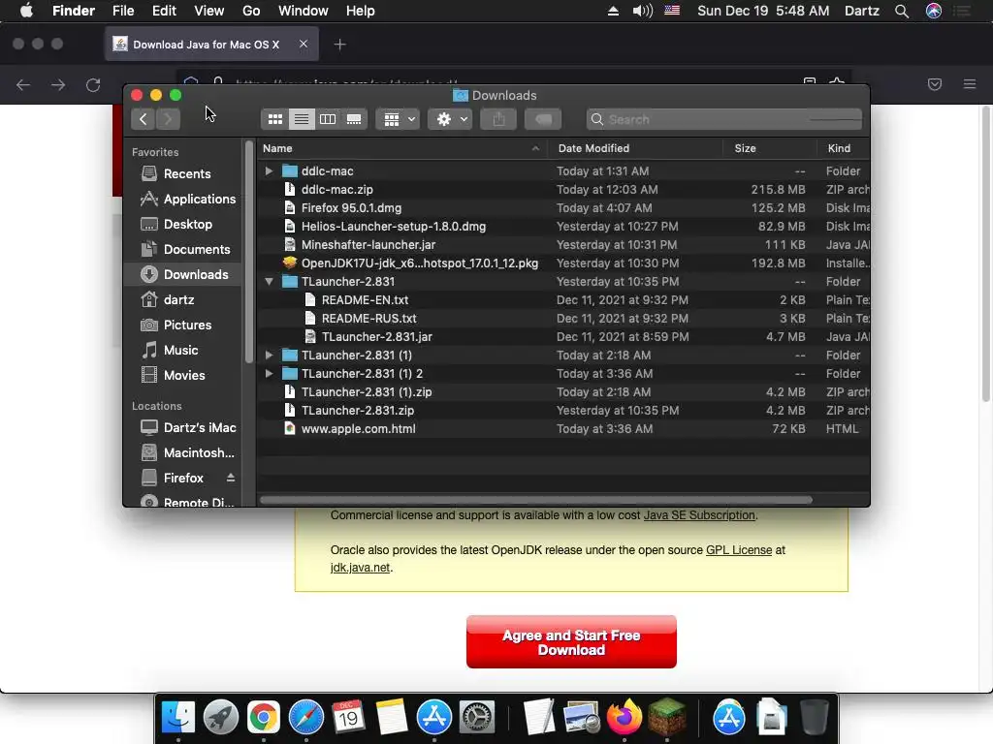993x744 pixels.
Task: Collapse the TLauncher-2.831 folder
Action: pos(269,282)
